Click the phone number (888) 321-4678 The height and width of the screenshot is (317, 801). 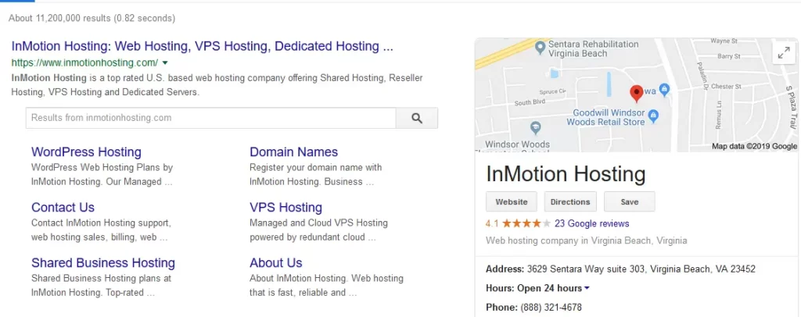click(551, 308)
